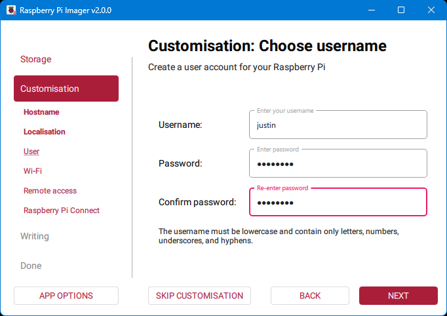Select the User sub-step link
Viewport: 447px width, 316px height.
31,151
